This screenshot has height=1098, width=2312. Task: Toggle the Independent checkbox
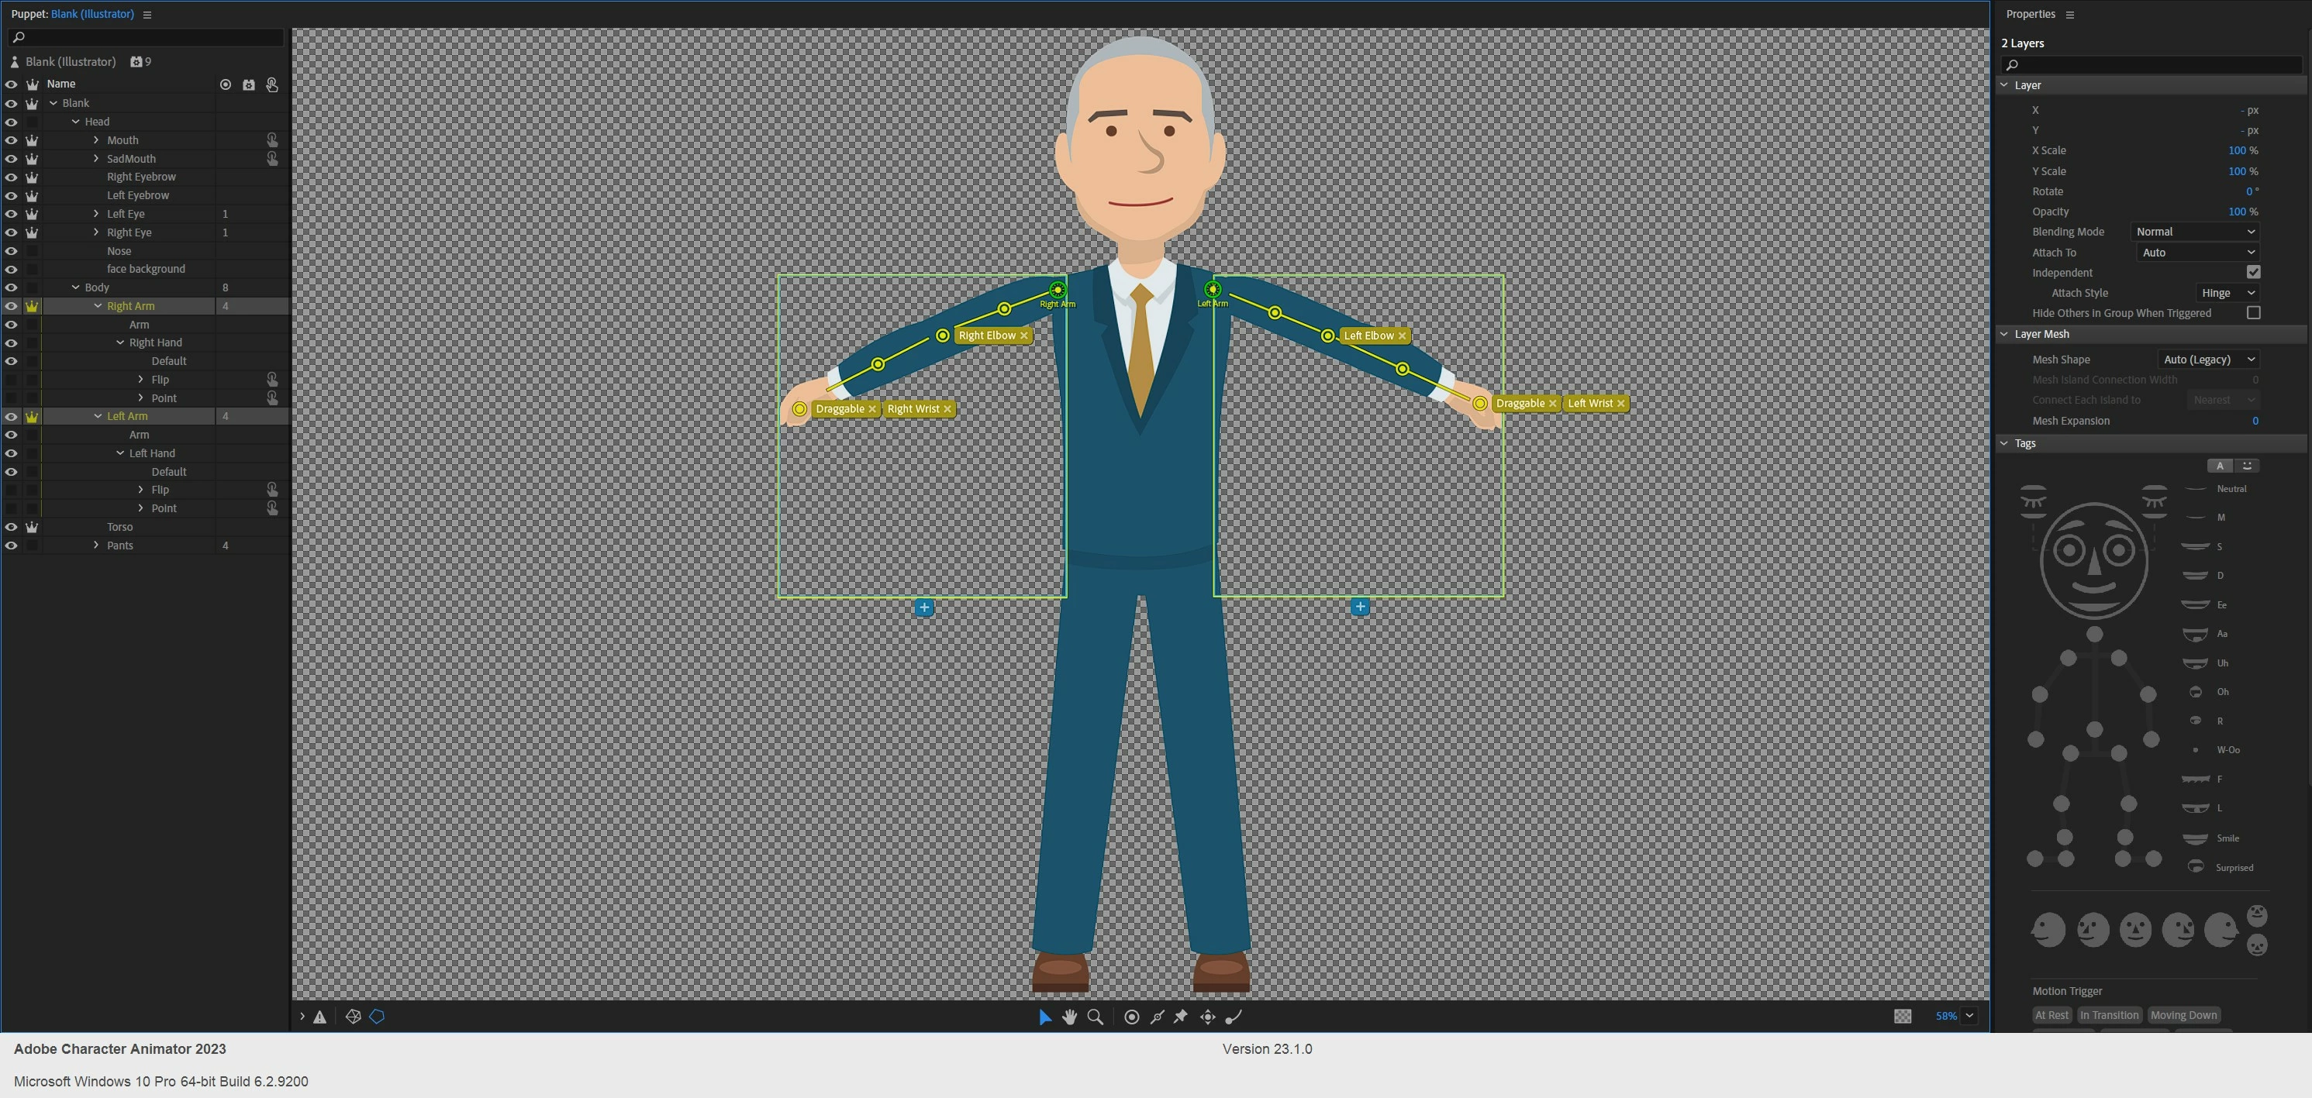click(2253, 272)
